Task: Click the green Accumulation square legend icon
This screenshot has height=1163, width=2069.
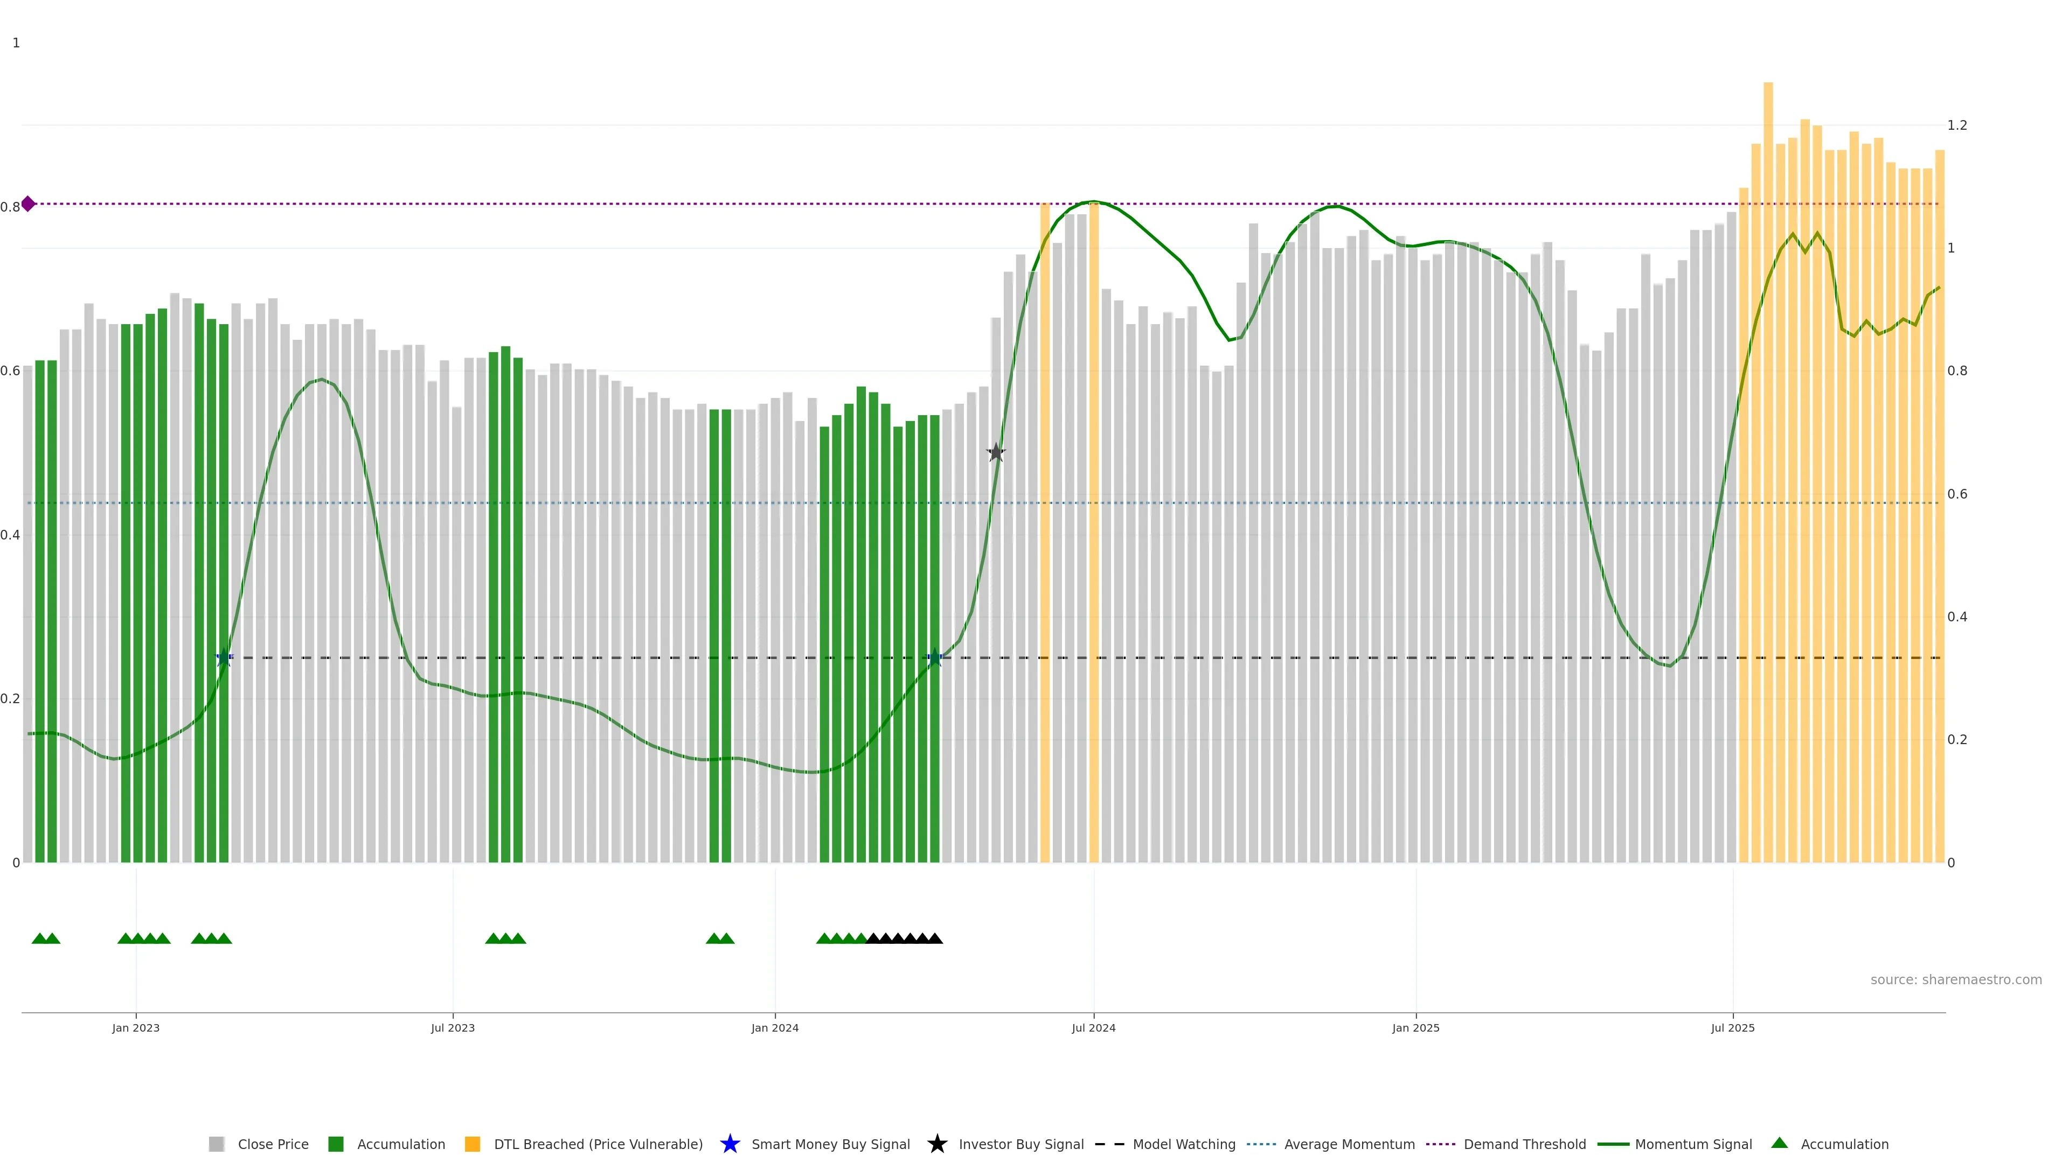Action: click(336, 1144)
